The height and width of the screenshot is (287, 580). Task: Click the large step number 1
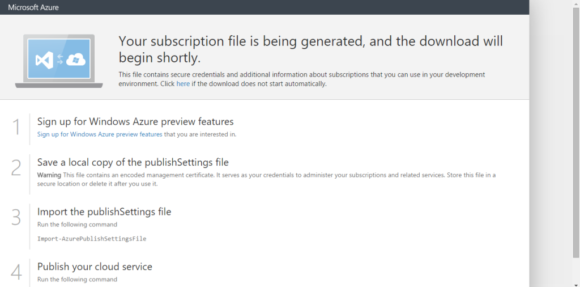pyautogui.click(x=17, y=127)
